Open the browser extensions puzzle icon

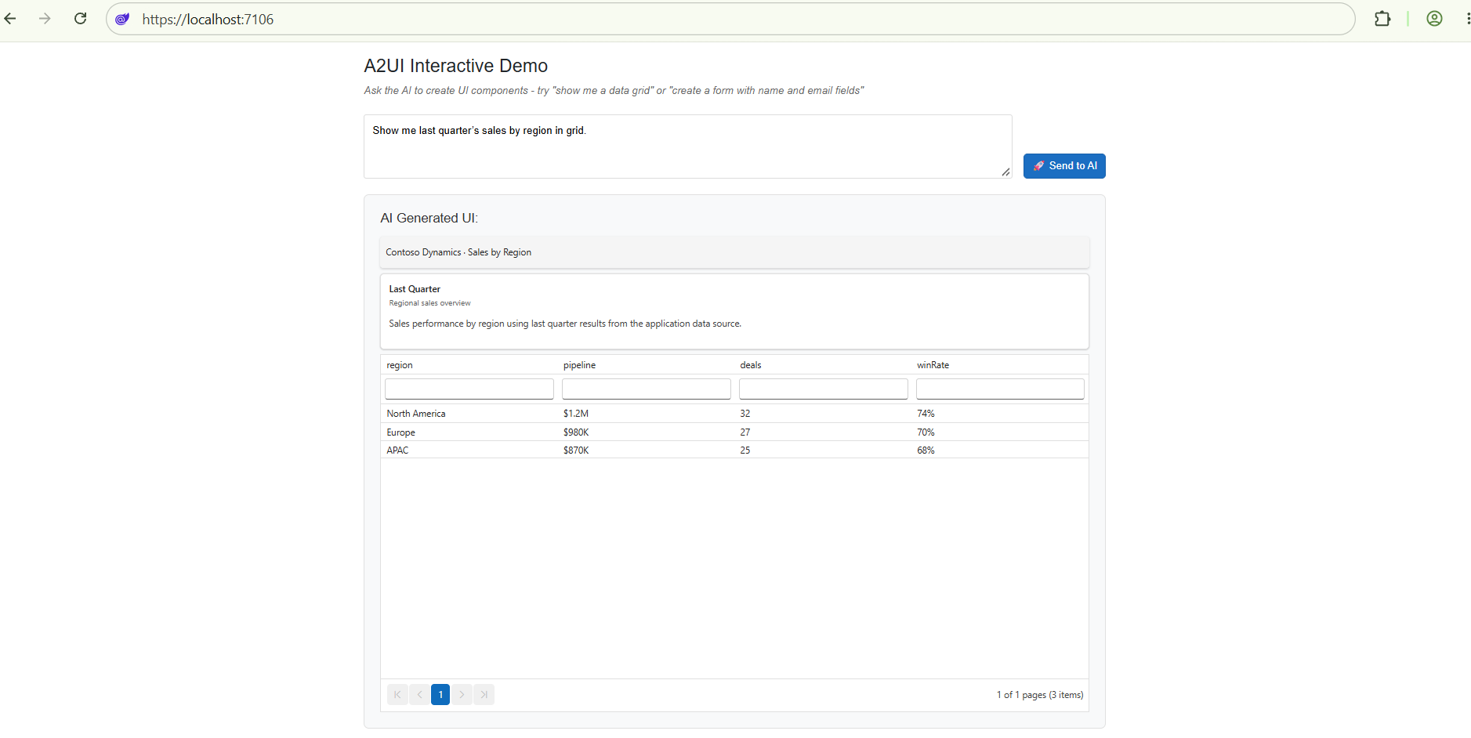tap(1382, 19)
